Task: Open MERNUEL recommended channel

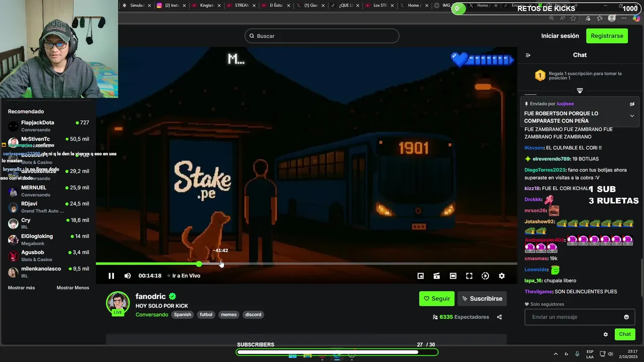Action: pos(48,191)
